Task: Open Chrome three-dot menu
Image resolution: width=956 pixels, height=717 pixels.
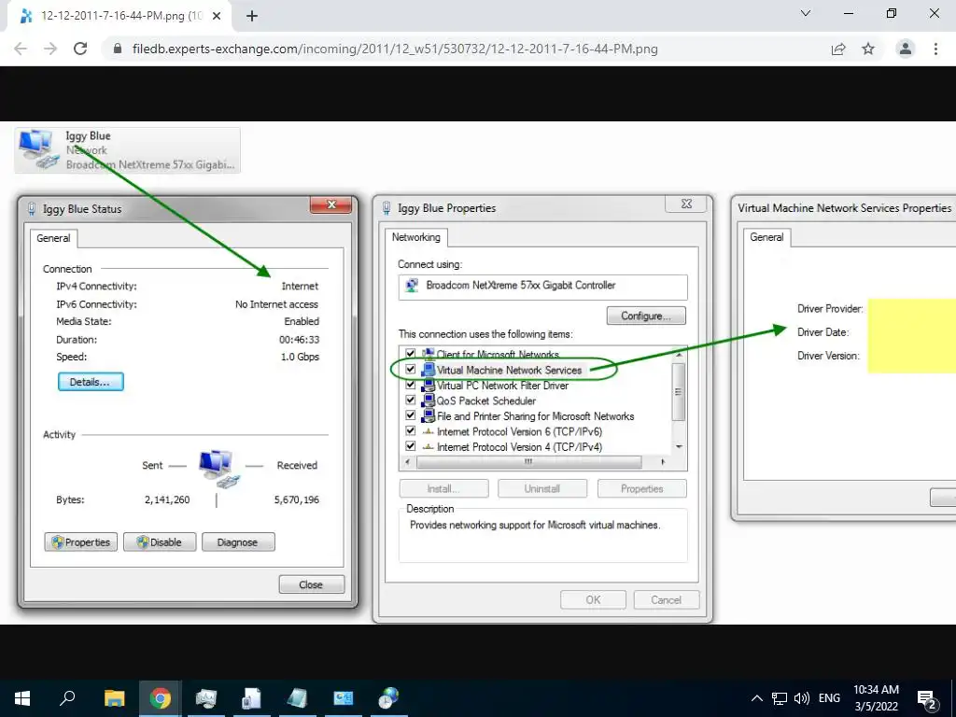Action: (x=935, y=49)
